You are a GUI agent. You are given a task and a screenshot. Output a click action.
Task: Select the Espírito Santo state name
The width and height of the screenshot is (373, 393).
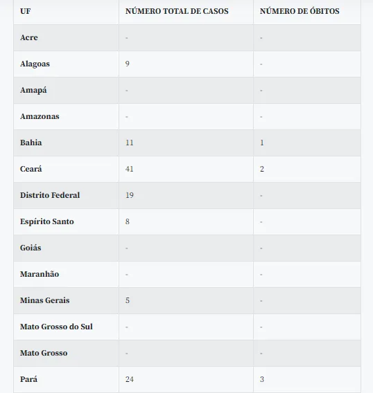(x=47, y=221)
